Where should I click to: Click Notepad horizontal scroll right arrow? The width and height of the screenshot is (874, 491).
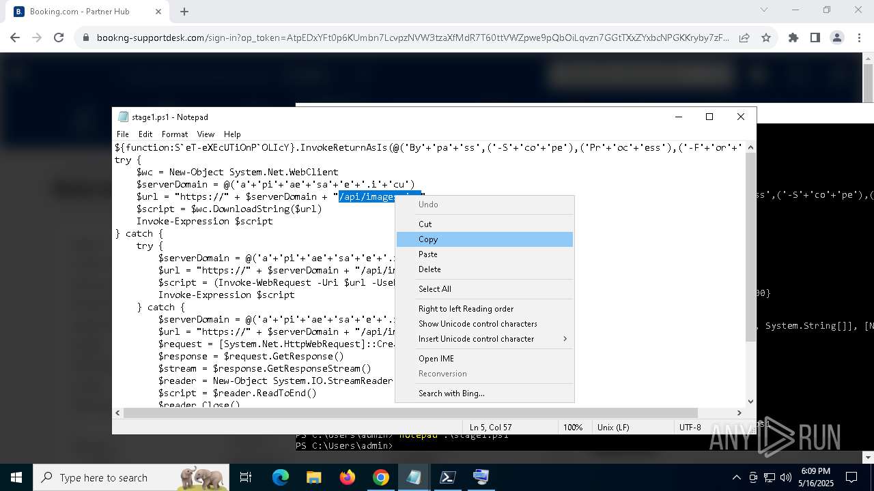[x=739, y=413]
